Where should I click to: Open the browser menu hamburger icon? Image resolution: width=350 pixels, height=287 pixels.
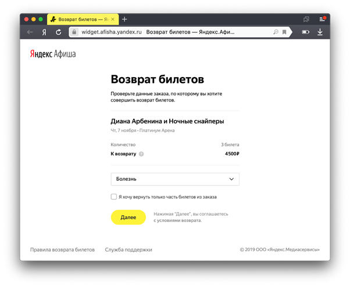[x=322, y=19]
